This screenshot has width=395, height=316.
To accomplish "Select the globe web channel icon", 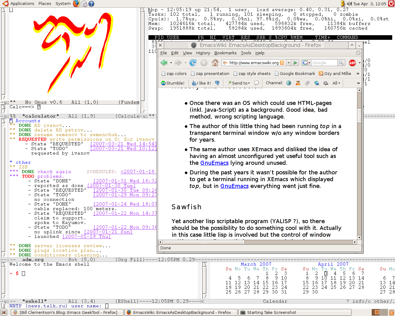I will pos(289,83).
